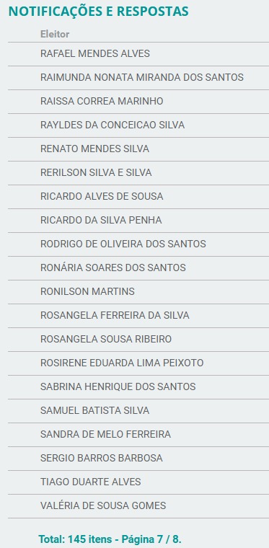This screenshot has width=269, height=548.
Task: Select RICARDO DA SILVA PENHA entry
Action: coord(138,220)
